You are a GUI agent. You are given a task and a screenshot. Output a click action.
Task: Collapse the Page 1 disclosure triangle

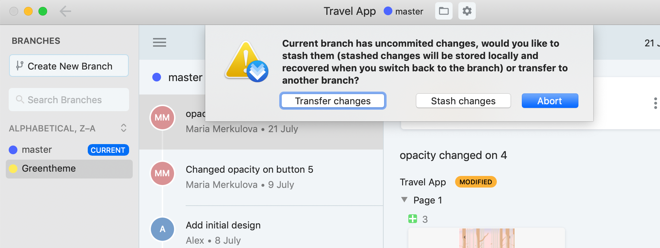pyautogui.click(x=404, y=200)
